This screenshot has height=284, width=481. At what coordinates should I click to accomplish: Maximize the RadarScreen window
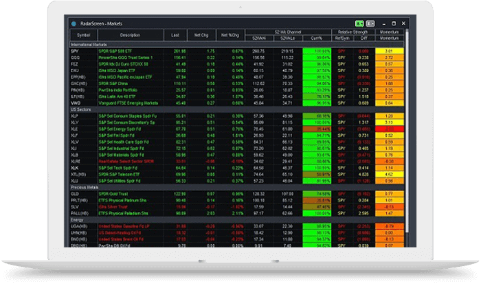tap(394, 23)
